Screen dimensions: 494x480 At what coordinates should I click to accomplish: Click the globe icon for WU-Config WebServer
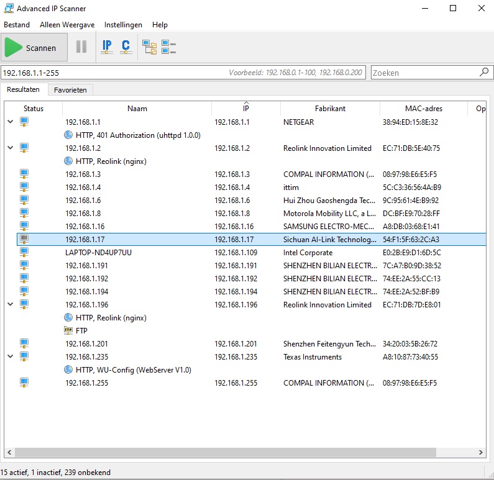[x=68, y=369]
